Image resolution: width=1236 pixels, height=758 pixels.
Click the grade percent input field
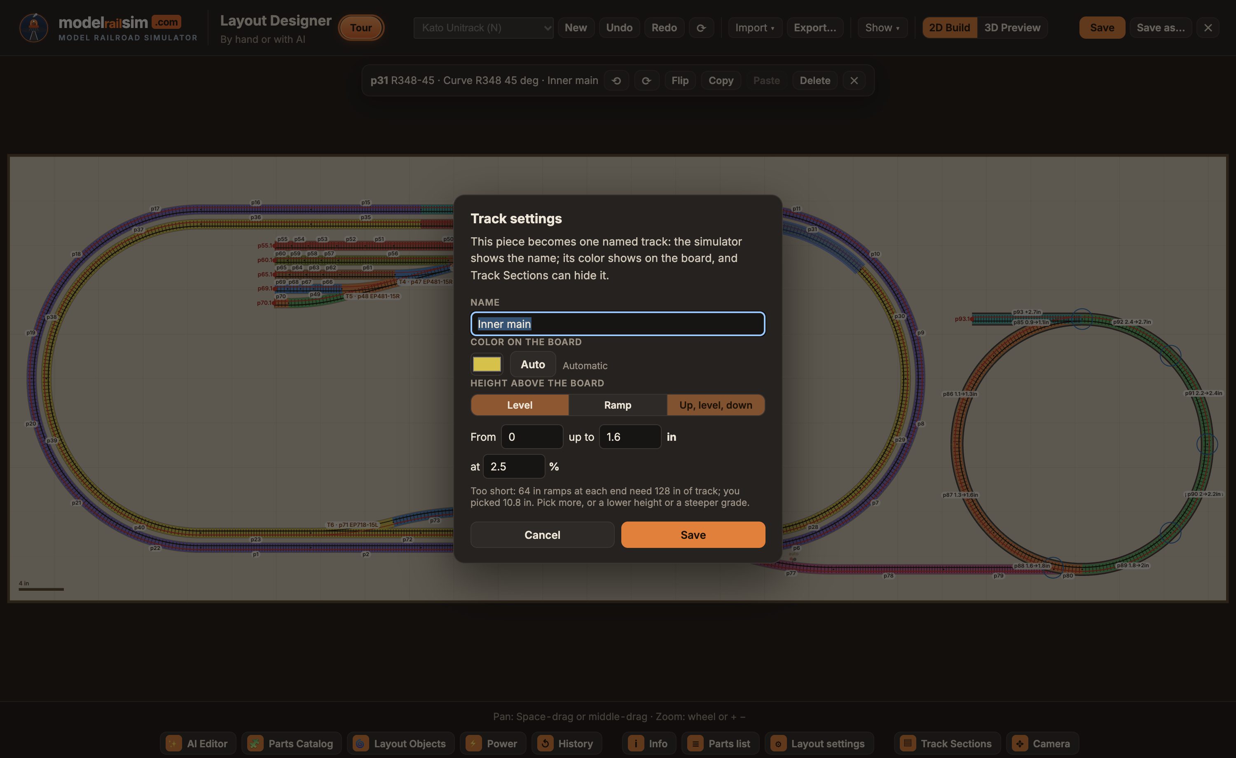click(514, 466)
